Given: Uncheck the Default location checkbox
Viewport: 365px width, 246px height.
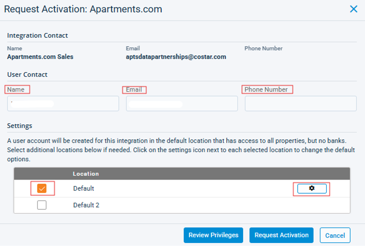Looking at the screenshot, I should [42, 188].
